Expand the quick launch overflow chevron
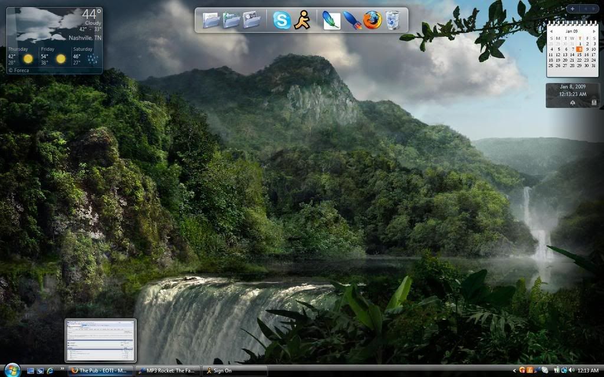 point(62,370)
